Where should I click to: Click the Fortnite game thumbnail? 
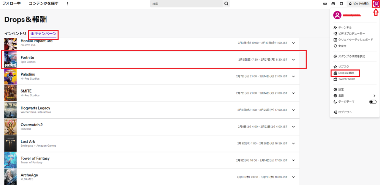(x=10, y=60)
